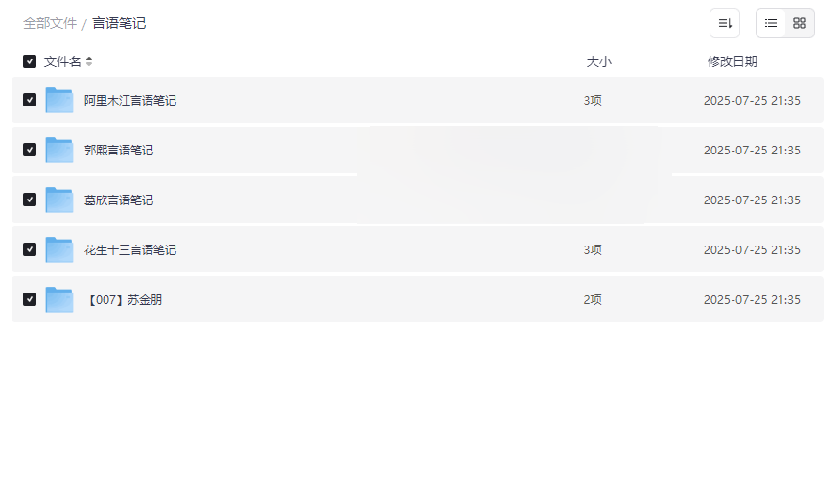Go to 全部文件 in the breadcrumb
Screen dimensions: 838x493
click(50, 23)
